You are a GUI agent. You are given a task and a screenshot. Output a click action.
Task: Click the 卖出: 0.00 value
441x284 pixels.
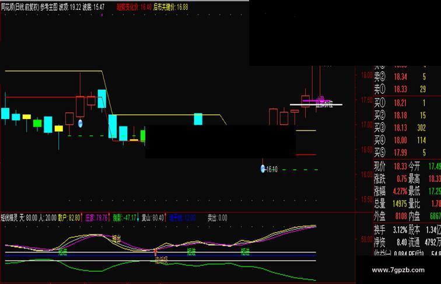pyautogui.click(x=218, y=218)
